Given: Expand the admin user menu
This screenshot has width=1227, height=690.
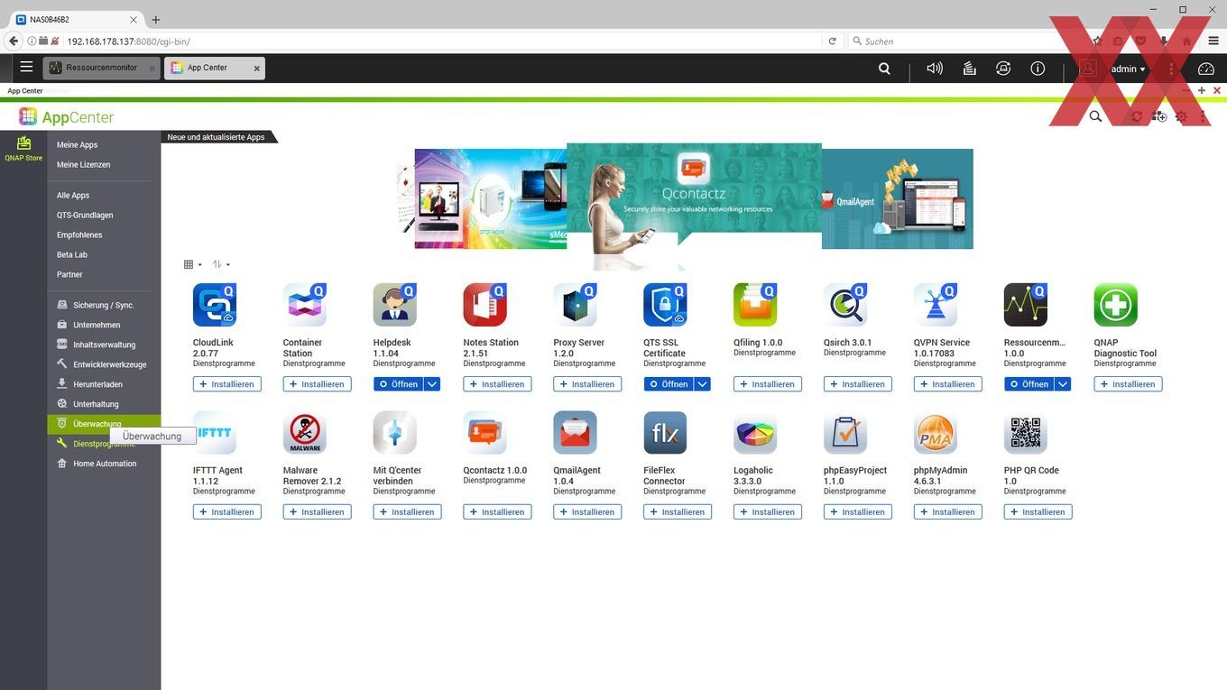Looking at the screenshot, I should click(x=1128, y=69).
